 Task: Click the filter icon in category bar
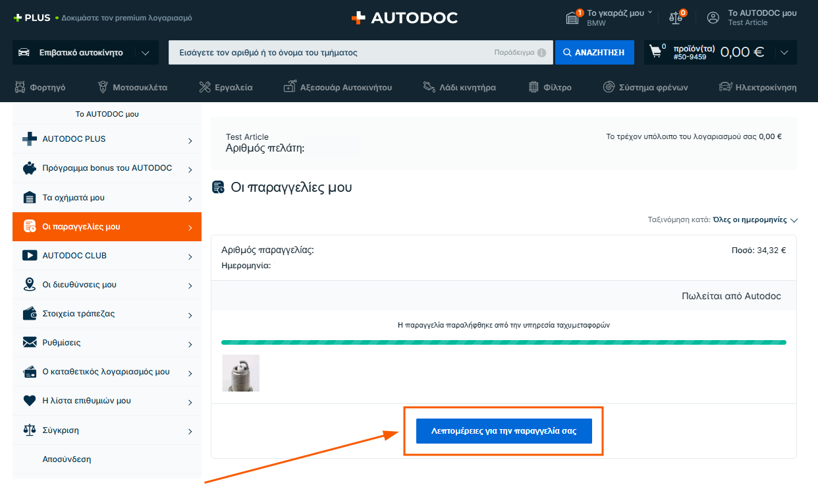(x=533, y=87)
